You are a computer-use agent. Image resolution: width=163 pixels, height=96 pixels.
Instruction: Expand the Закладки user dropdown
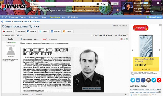click(139, 11)
